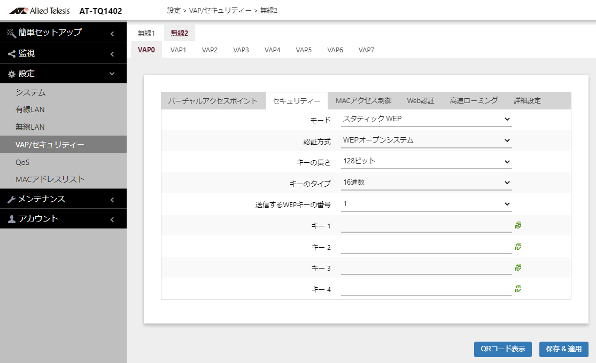Regenerate WEP key 1 with refresh icon
This screenshot has width=596, height=363.
coord(518,225)
